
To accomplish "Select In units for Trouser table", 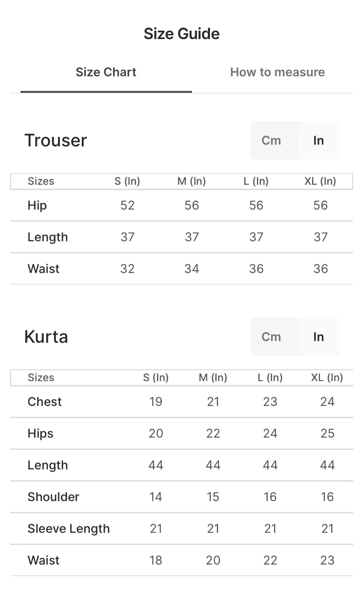I will point(318,141).
